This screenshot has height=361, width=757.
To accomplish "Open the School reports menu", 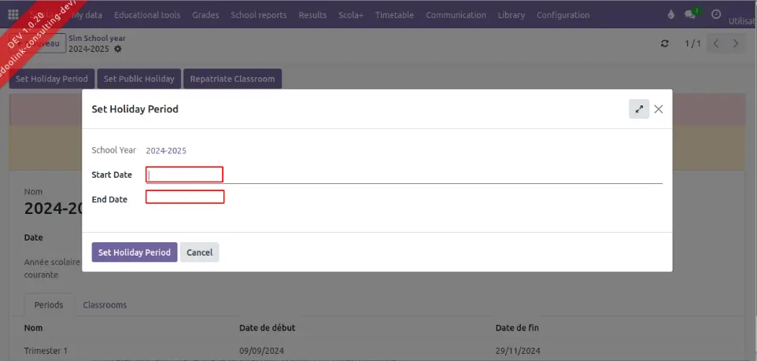I will click(x=259, y=15).
